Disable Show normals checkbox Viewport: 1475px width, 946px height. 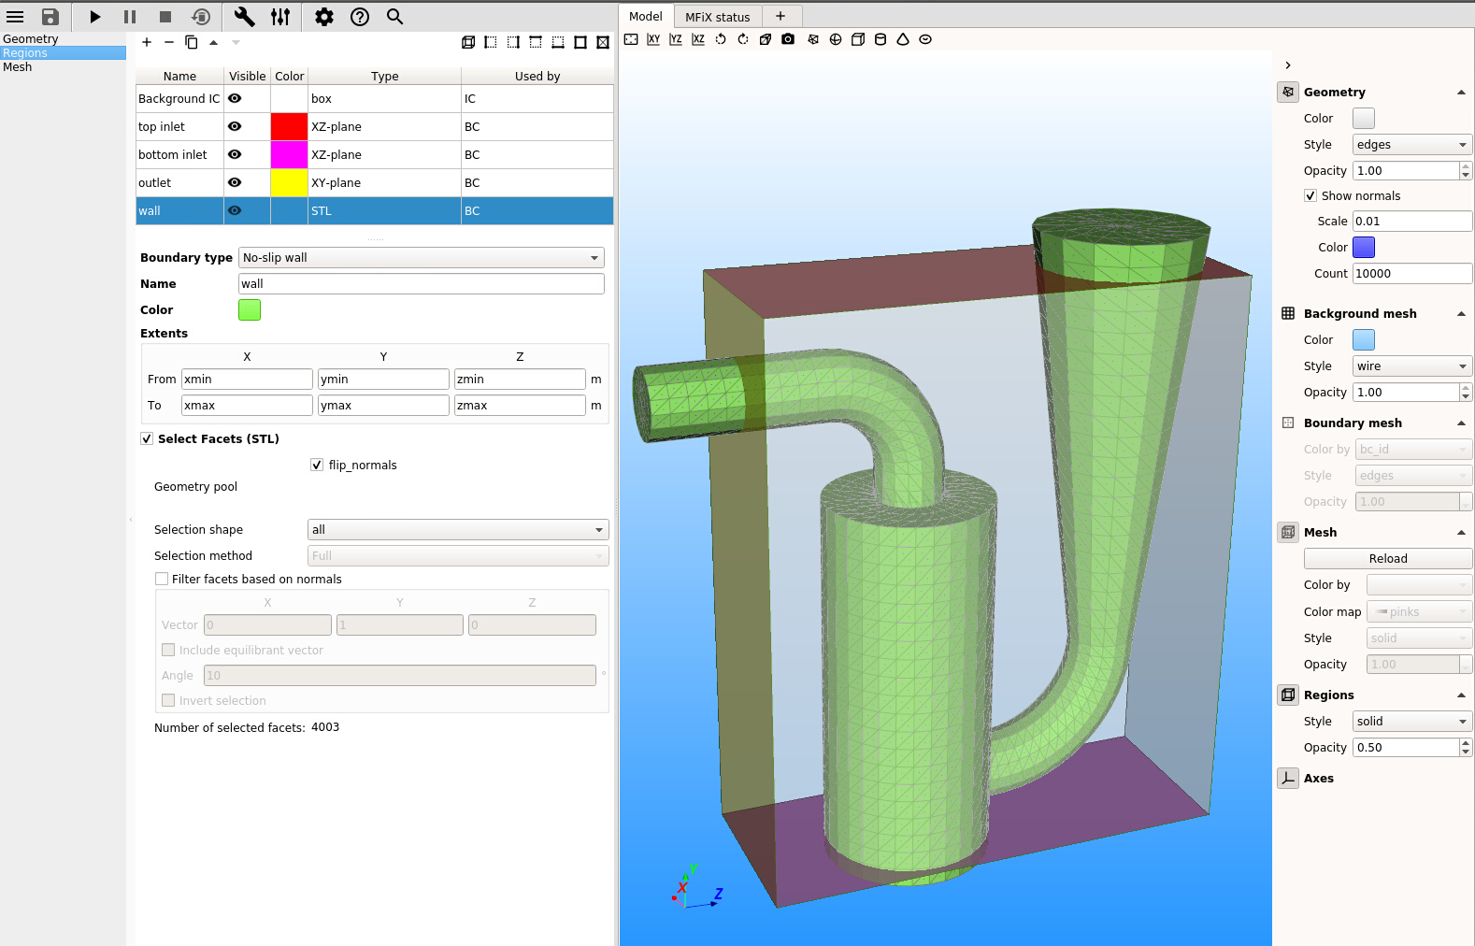(x=1310, y=195)
